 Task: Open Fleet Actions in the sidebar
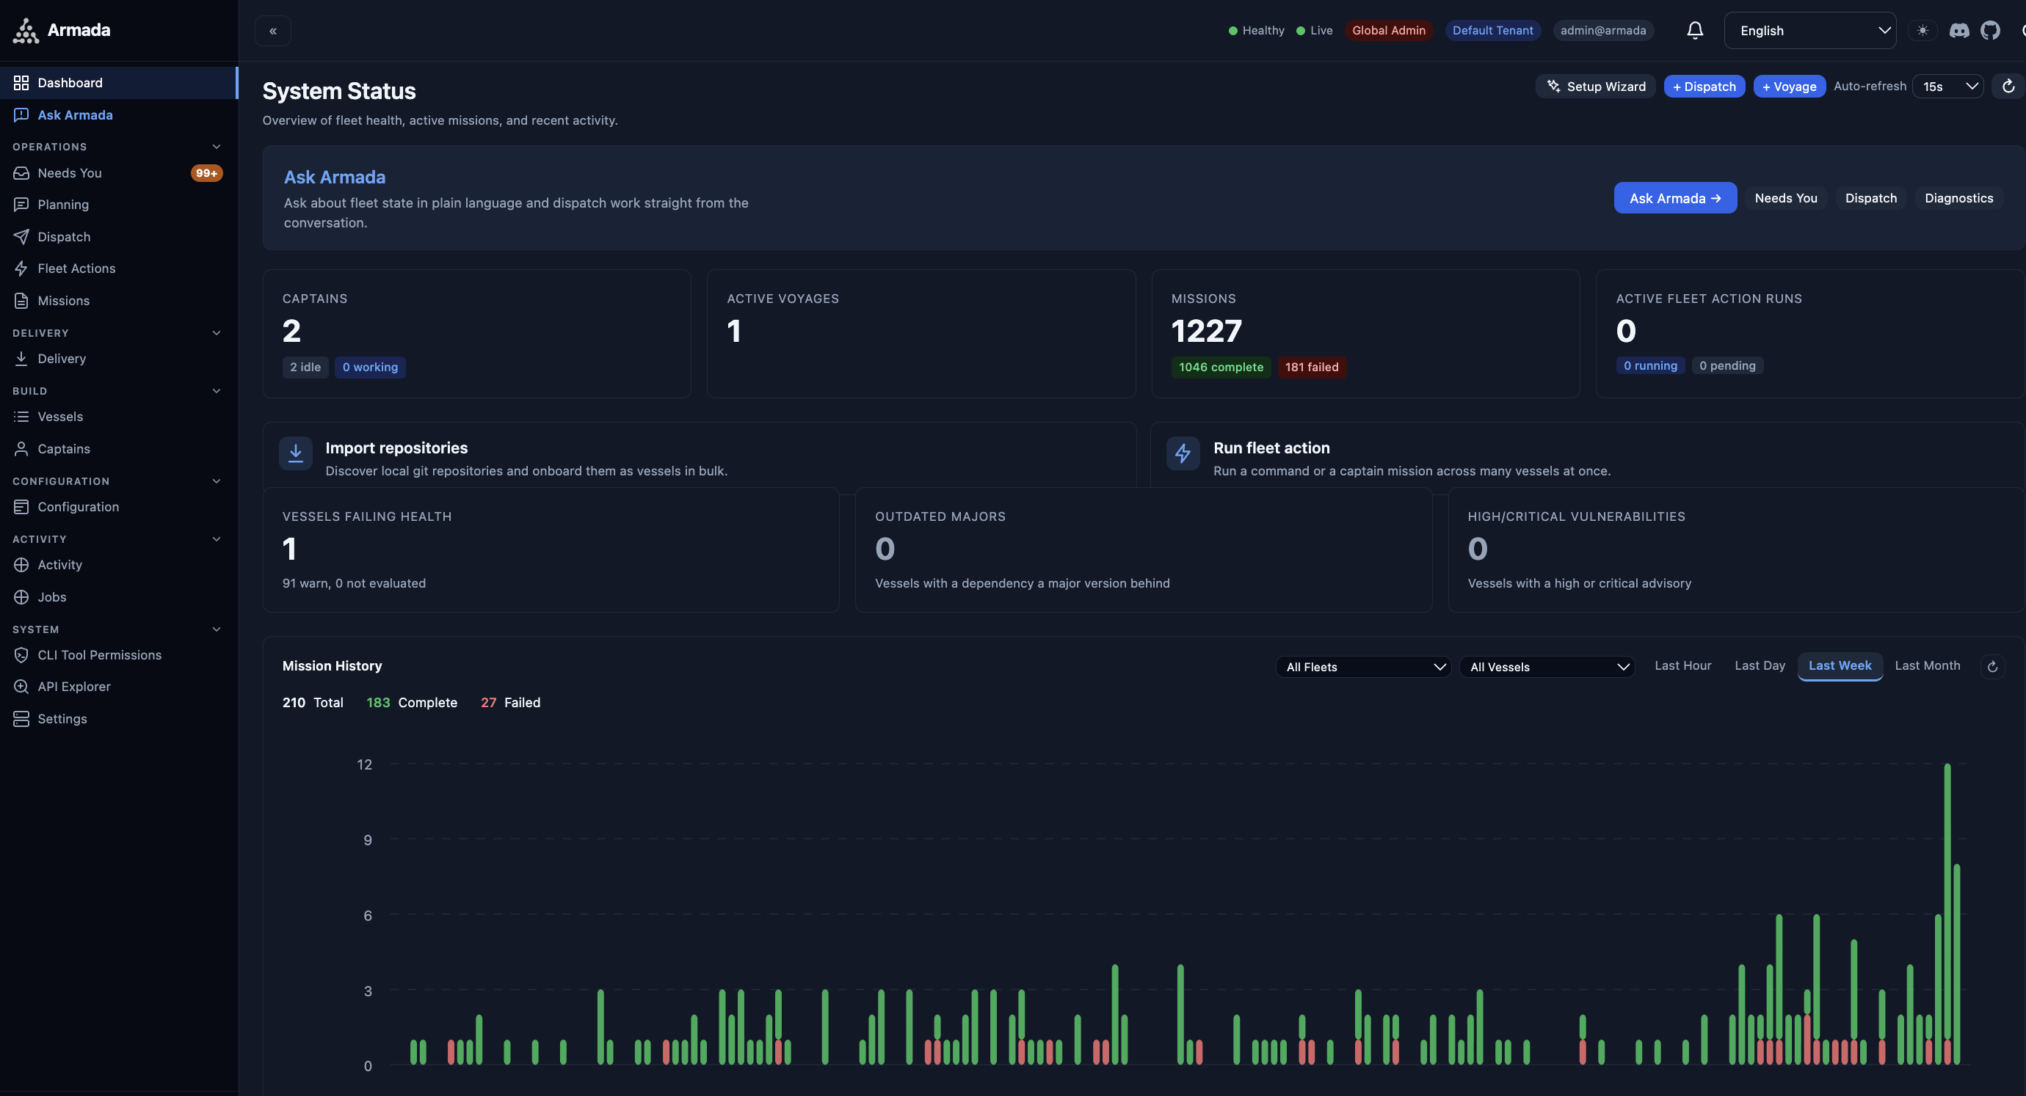coord(119,269)
